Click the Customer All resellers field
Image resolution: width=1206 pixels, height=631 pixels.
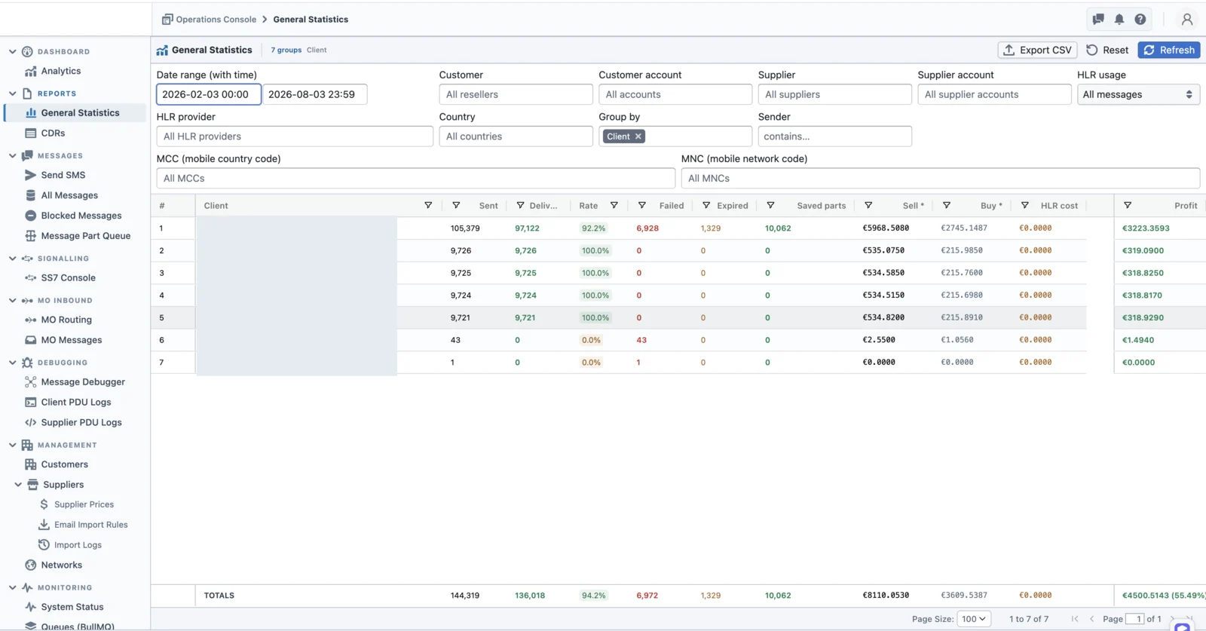(x=516, y=95)
